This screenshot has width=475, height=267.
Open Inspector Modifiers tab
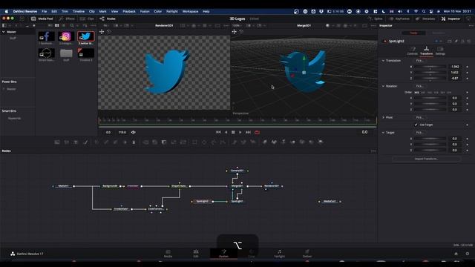[439, 33]
